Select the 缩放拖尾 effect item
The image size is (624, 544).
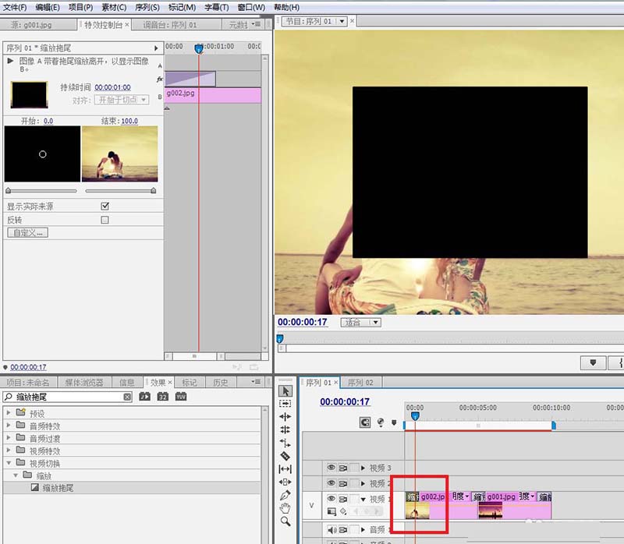coord(58,488)
